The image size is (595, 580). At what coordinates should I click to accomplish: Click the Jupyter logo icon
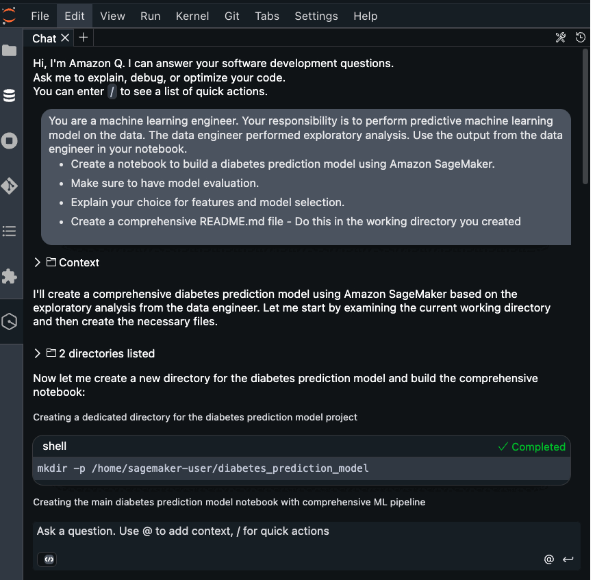coord(9,16)
